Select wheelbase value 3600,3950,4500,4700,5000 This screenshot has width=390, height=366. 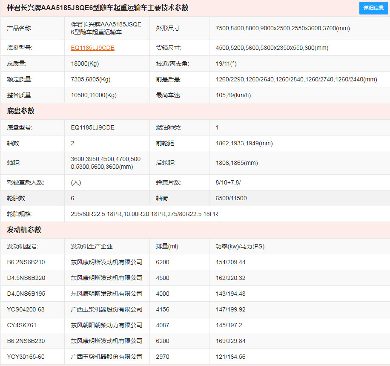106,163
